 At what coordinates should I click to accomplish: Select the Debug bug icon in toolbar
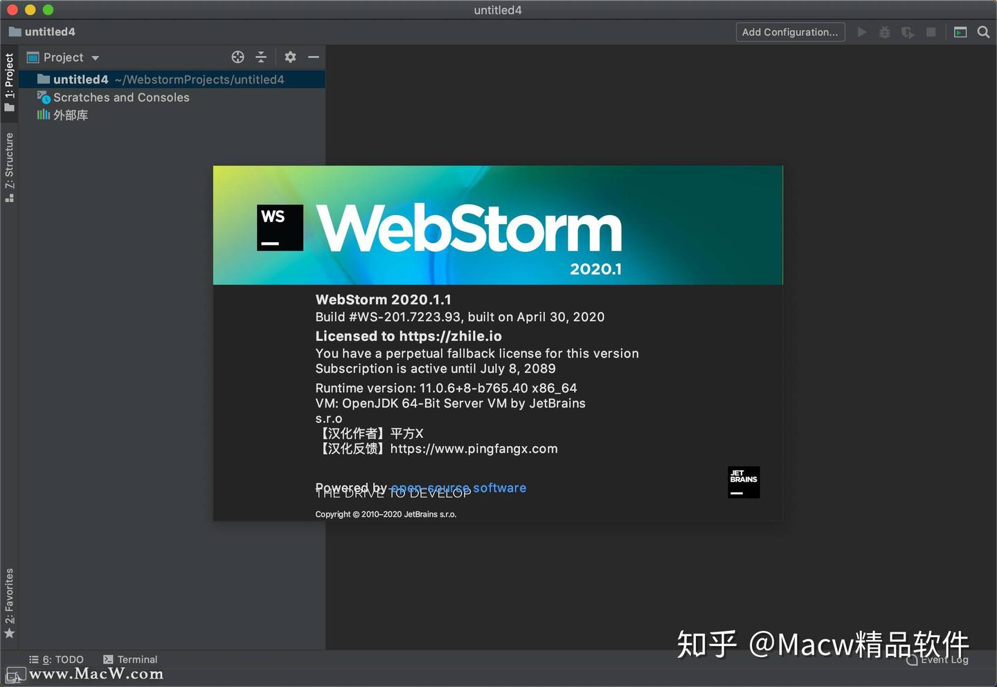(x=885, y=32)
